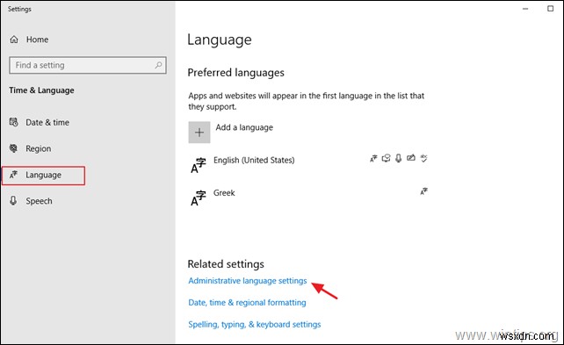Click English spell-check feature icon

[x=423, y=158]
